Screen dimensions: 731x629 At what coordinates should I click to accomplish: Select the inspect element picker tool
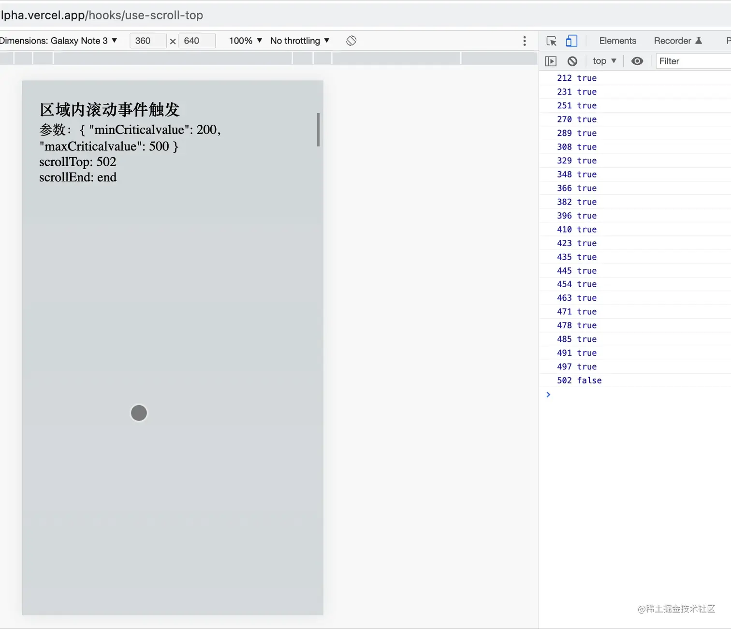click(551, 41)
